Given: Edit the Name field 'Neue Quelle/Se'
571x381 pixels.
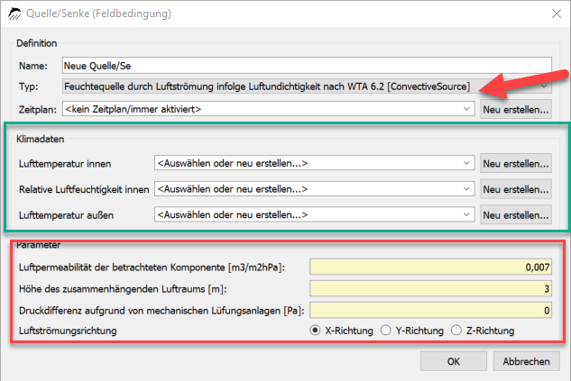Looking at the screenshot, I should 307,66.
